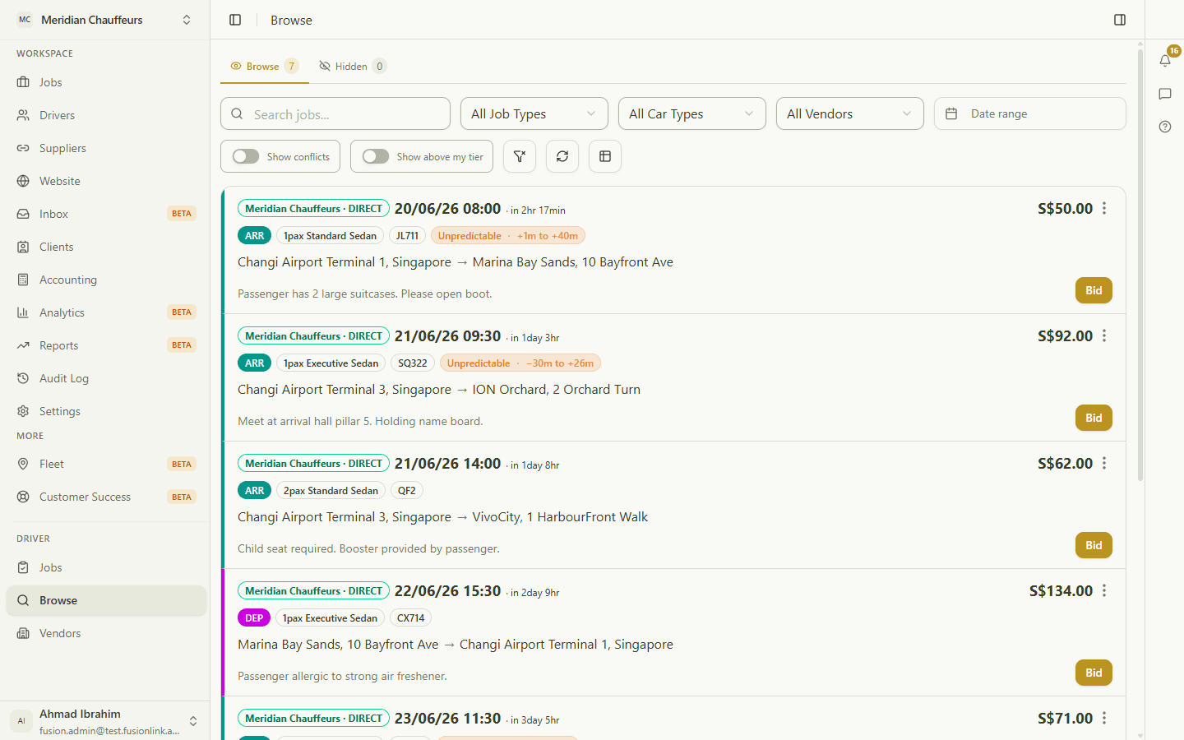Image resolution: width=1184 pixels, height=740 pixels.
Task: Open Jobs under Driver section
Action: coord(105,567)
